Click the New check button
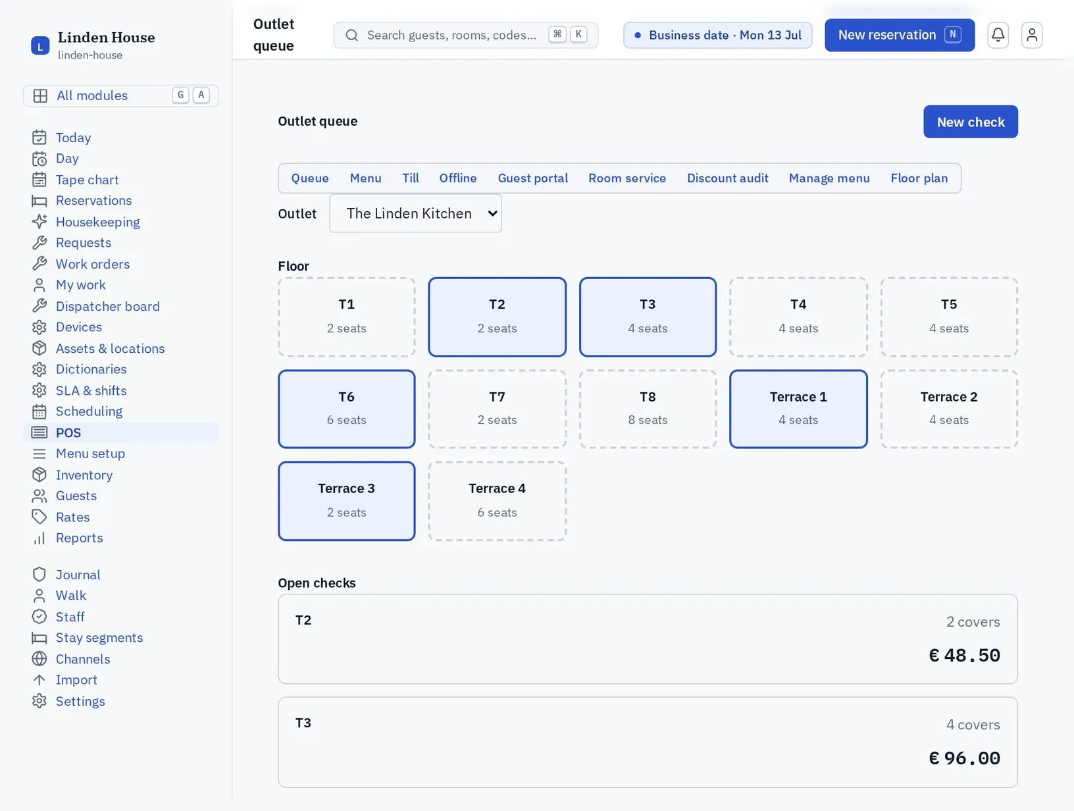The image size is (1074, 811). 970,122
